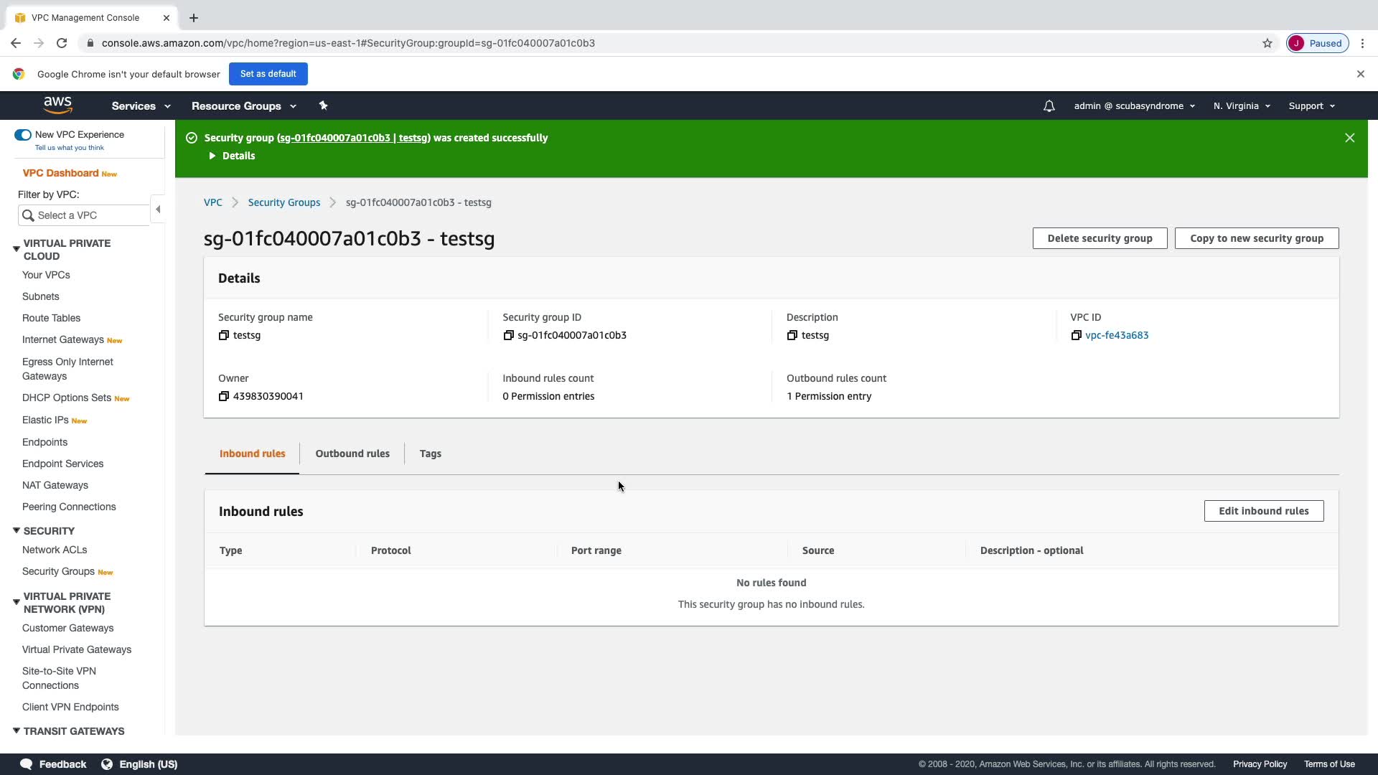Copy the VPC ID icon
The height and width of the screenshot is (775, 1378).
pyautogui.click(x=1076, y=335)
